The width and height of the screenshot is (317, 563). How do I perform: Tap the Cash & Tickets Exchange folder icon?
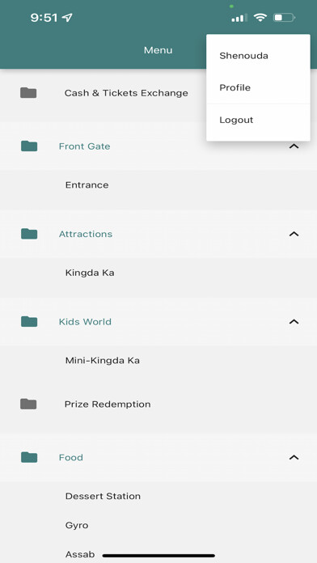(28, 93)
